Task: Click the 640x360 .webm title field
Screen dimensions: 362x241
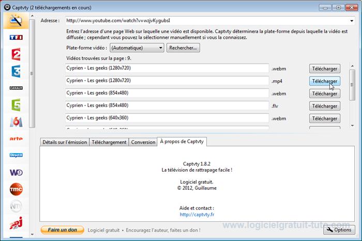Action: [167, 118]
